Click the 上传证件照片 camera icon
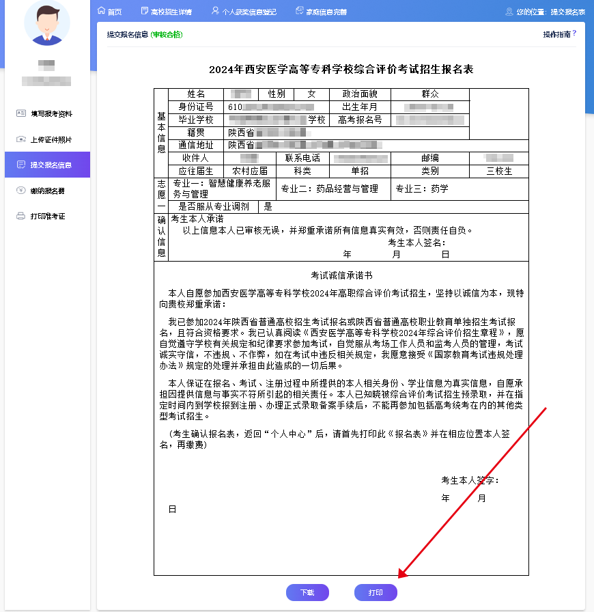 point(21,139)
